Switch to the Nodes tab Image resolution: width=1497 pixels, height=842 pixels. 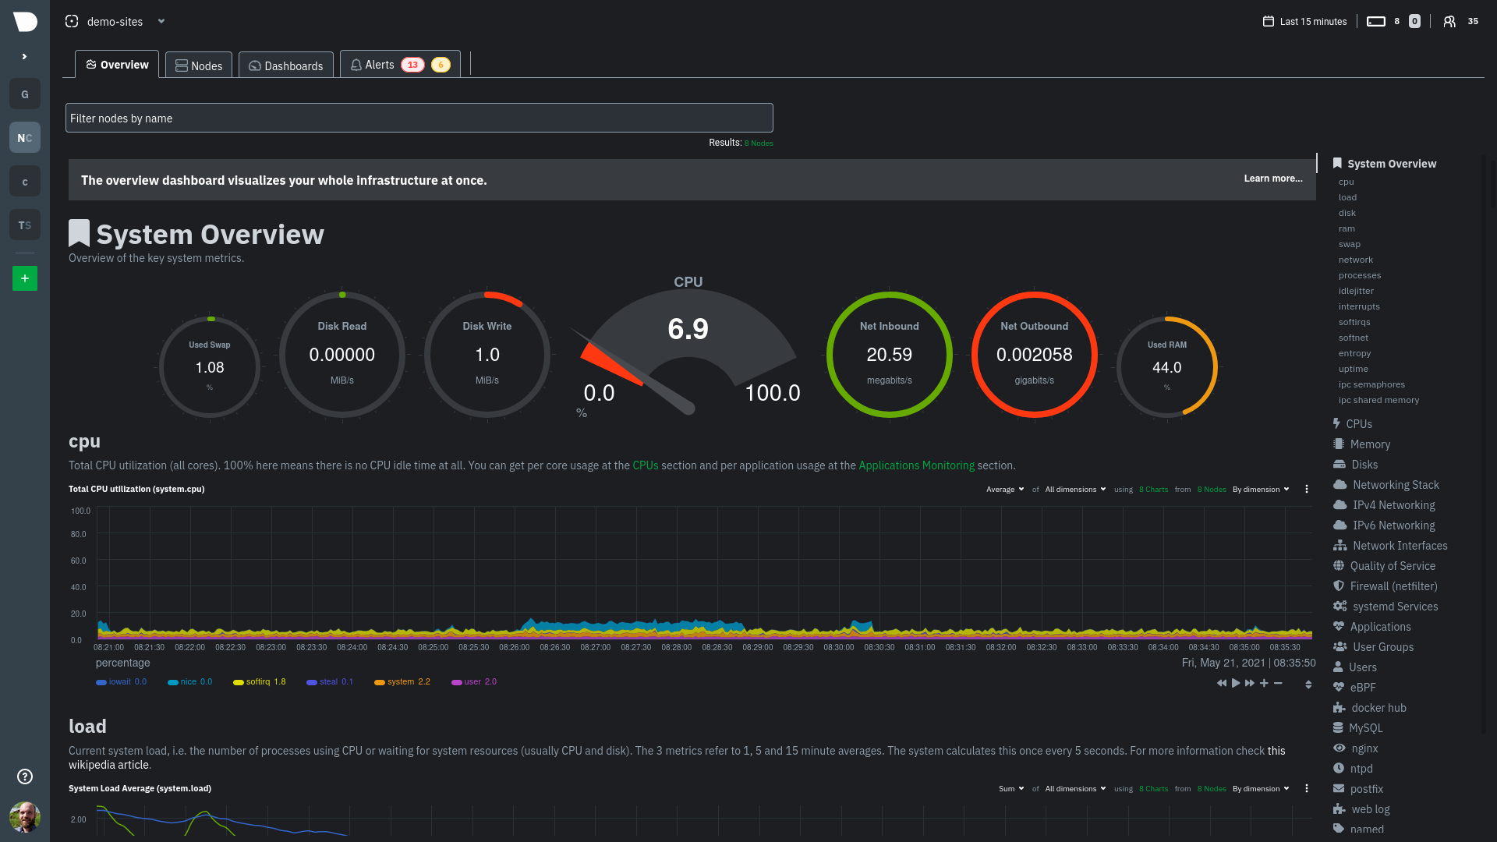(198, 65)
